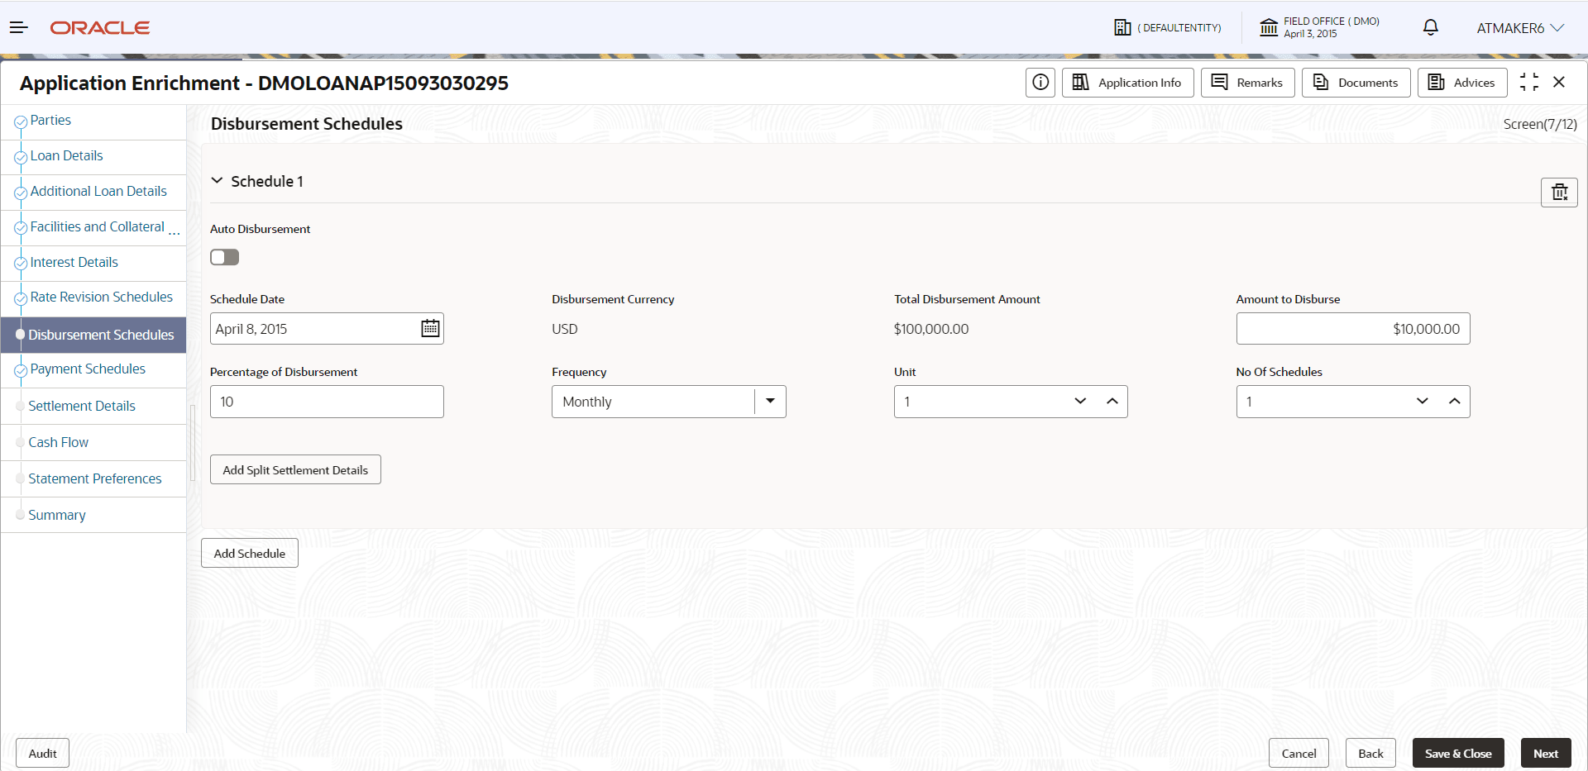Click Save & Close

(x=1458, y=754)
